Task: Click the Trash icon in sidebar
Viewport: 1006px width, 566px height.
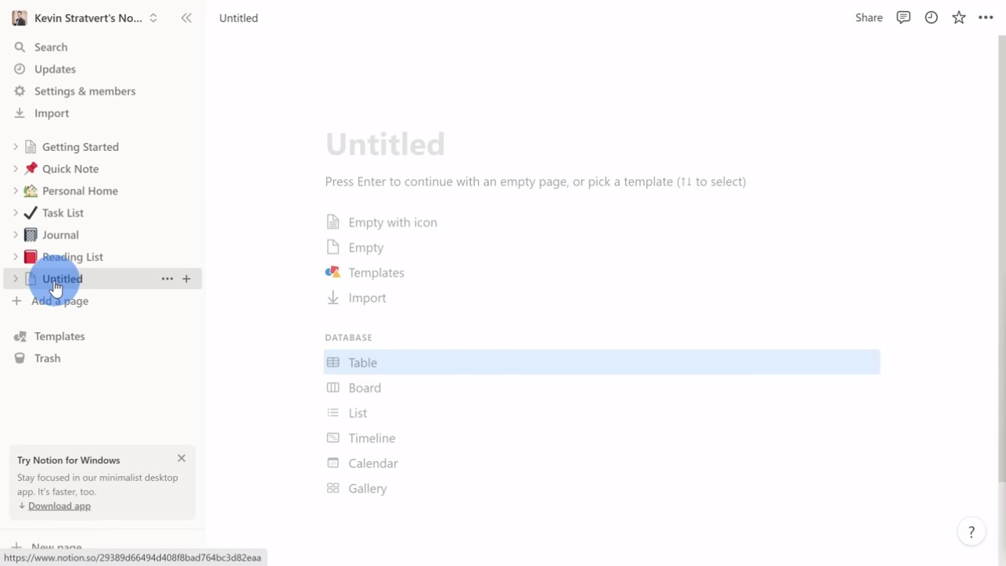Action: (x=20, y=358)
